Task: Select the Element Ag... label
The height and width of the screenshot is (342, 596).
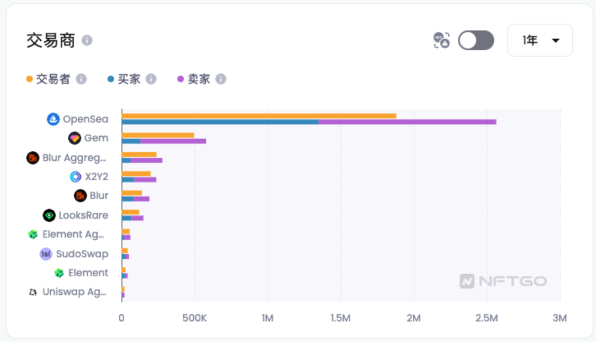Action: 73,235
